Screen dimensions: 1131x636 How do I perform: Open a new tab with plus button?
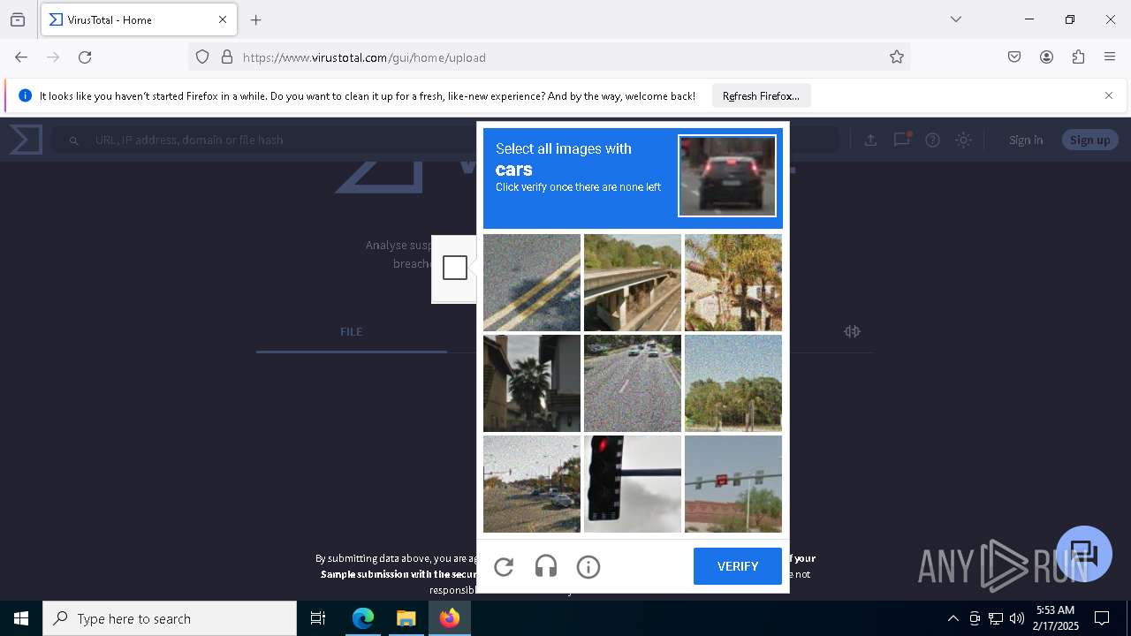coord(256,19)
